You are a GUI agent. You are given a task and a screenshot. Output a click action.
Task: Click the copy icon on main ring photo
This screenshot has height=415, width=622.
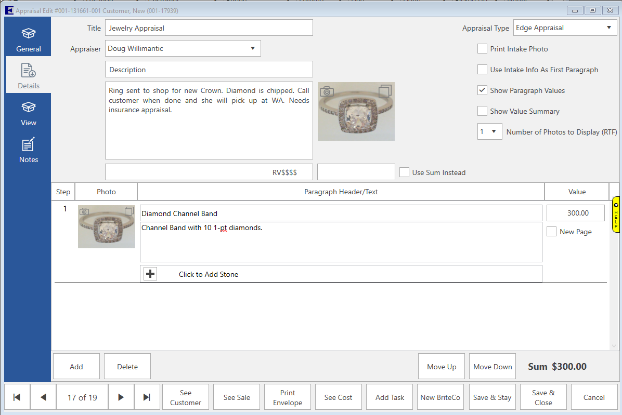[385, 91]
